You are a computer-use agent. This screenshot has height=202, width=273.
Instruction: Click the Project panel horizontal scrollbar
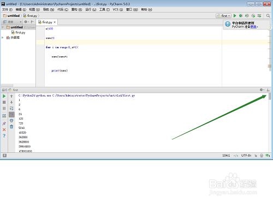click(7, 85)
